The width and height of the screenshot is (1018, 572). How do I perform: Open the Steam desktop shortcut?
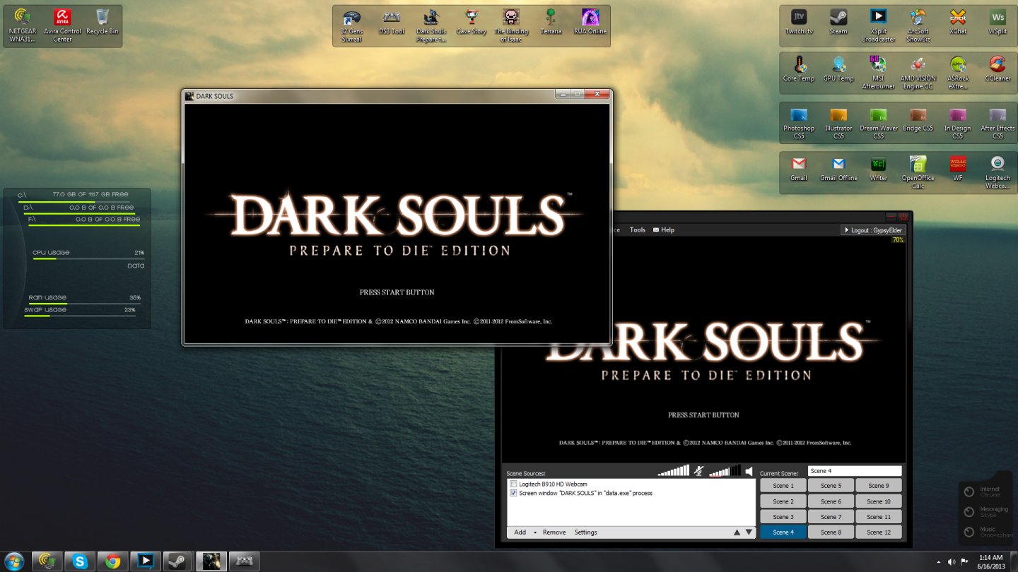point(838,22)
